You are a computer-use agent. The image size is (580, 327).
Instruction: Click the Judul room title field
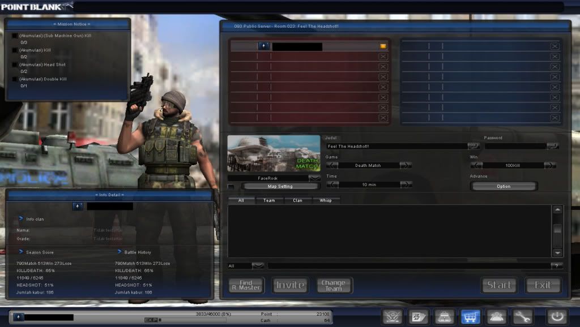tap(397, 146)
